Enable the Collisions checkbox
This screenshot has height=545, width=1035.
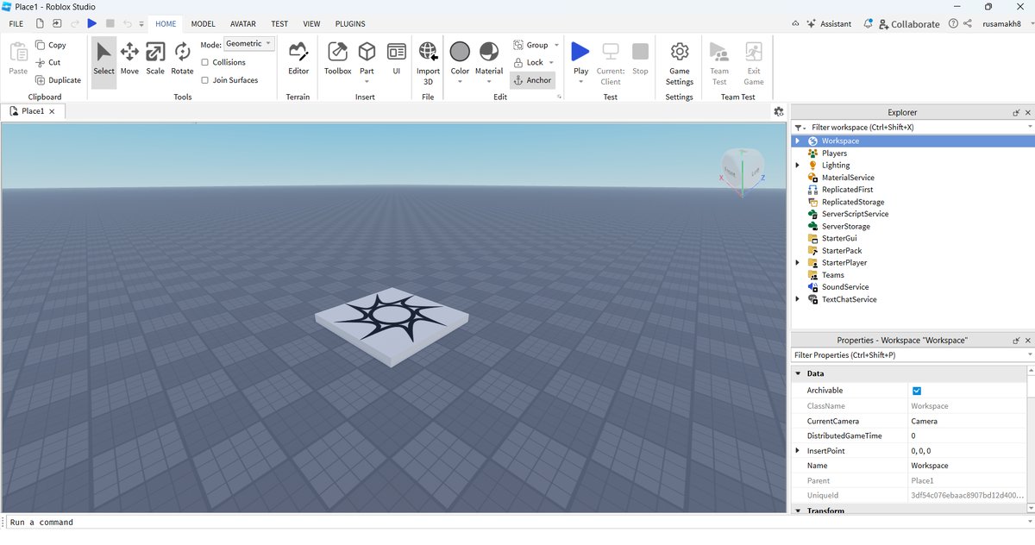[x=204, y=62]
